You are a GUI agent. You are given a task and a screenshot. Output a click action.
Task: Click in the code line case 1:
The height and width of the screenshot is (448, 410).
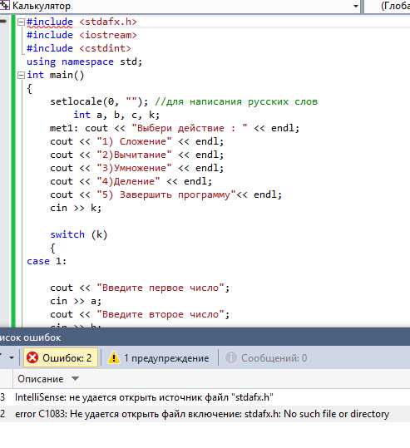(x=47, y=261)
